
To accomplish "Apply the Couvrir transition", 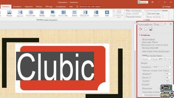I will 96,13.
